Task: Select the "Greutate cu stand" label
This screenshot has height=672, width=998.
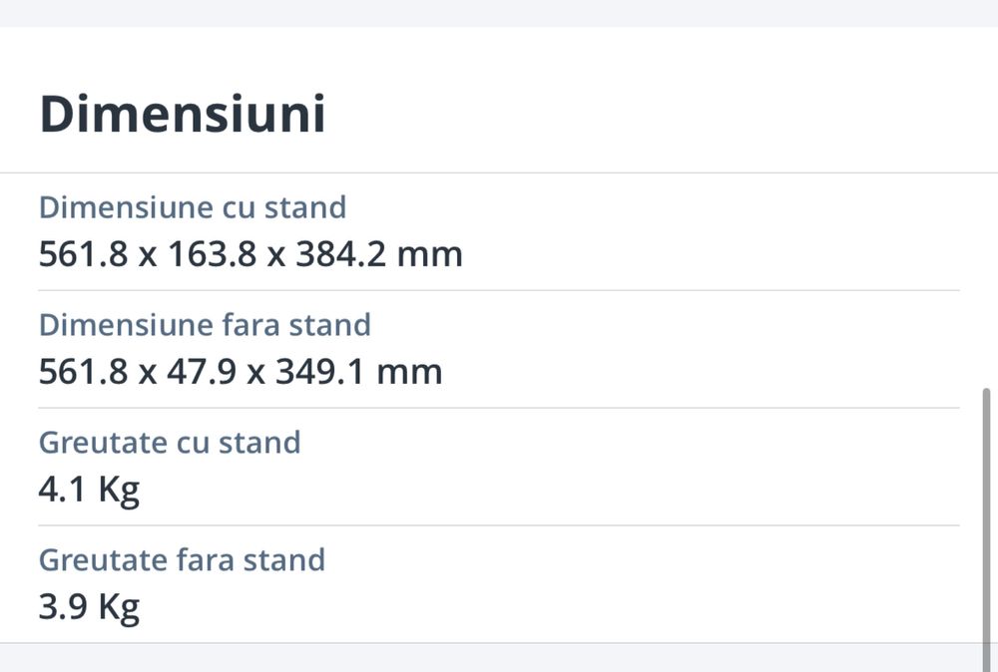Action: point(170,442)
